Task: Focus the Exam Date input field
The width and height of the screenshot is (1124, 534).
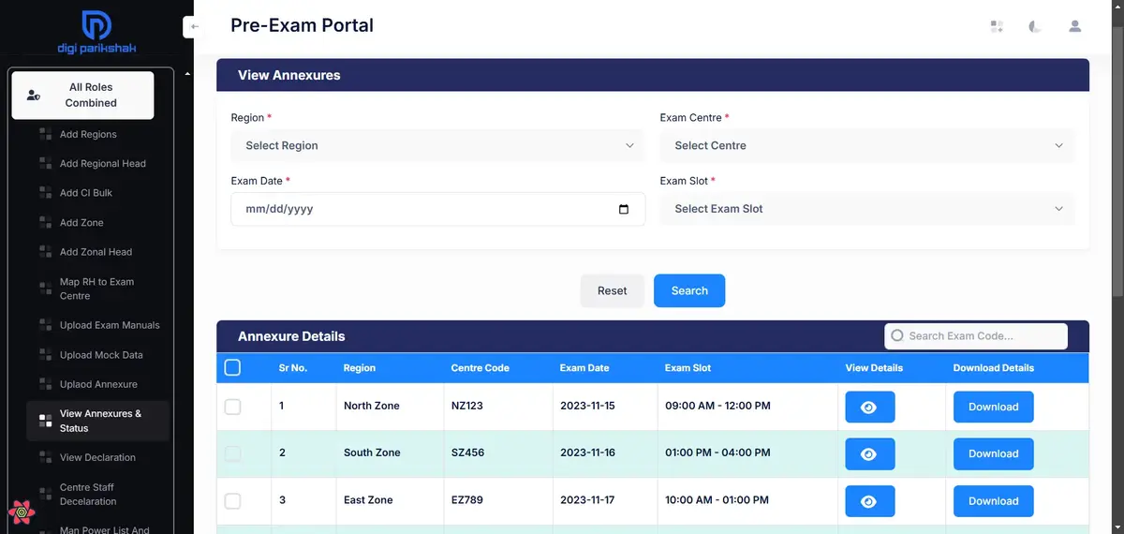Action: [x=438, y=209]
